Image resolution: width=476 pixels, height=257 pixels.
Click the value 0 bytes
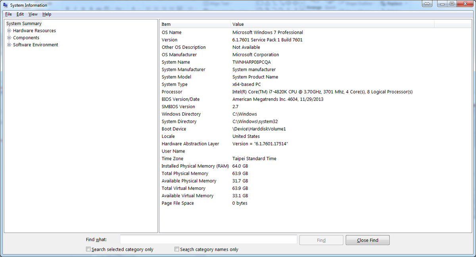240,203
